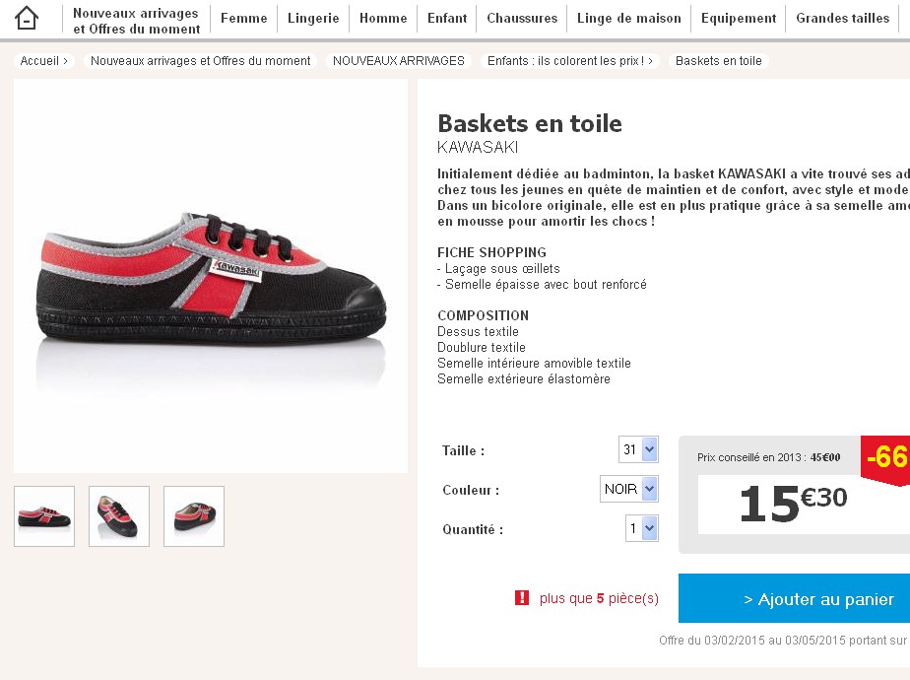Viewport: 910px width, 680px height.
Task: Go to Homme section
Action: pyautogui.click(x=383, y=19)
